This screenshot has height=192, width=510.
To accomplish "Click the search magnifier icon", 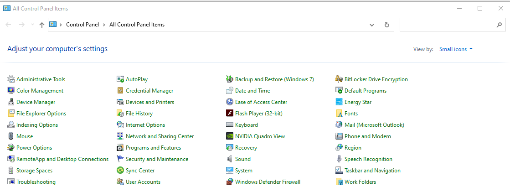I will 499,25.
